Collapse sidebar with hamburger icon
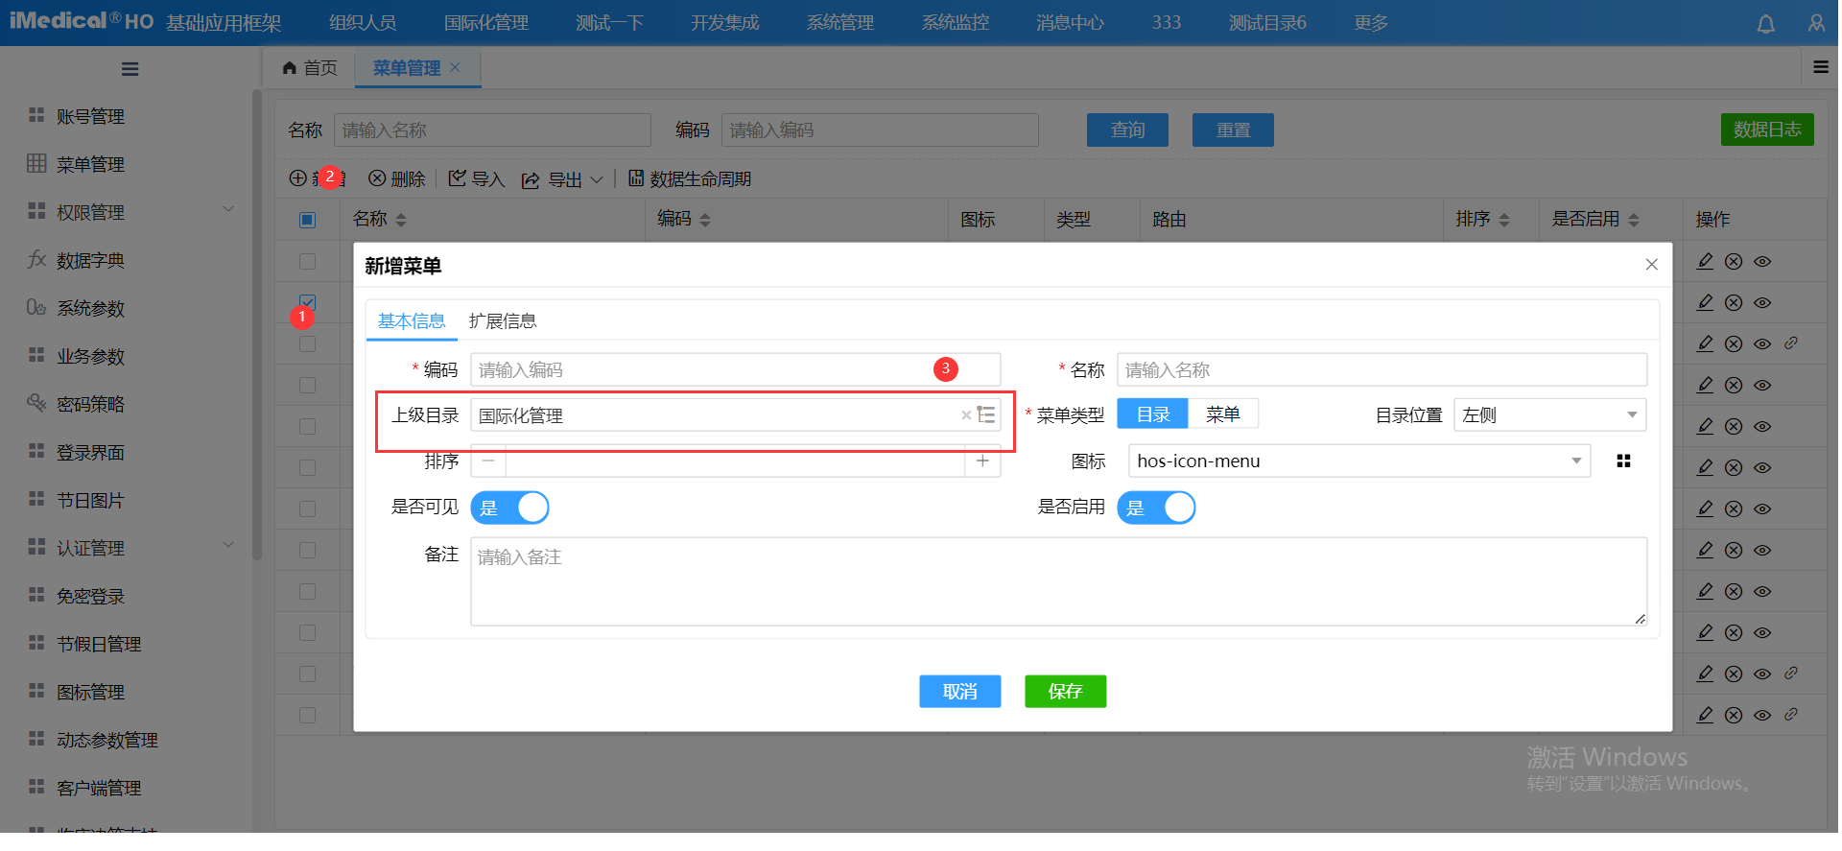This screenshot has width=1842, height=851. [x=130, y=69]
